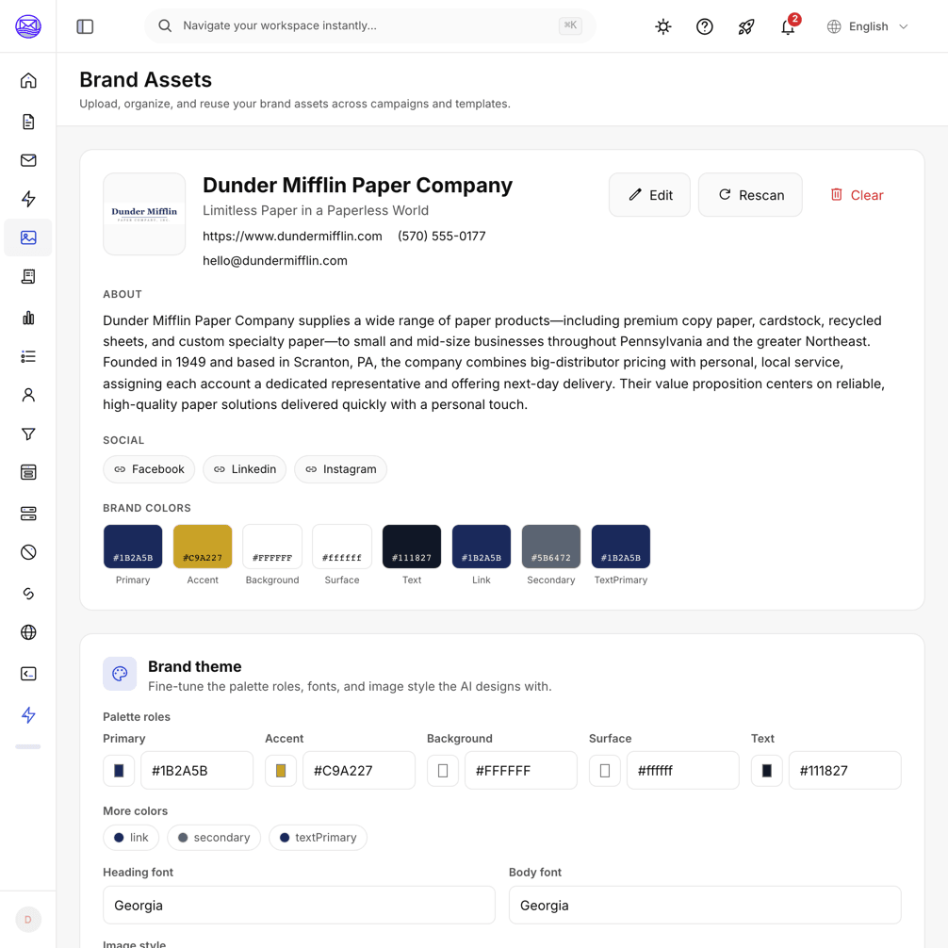Open the Body font Georgia selector
948x948 pixels.
point(705,905)
